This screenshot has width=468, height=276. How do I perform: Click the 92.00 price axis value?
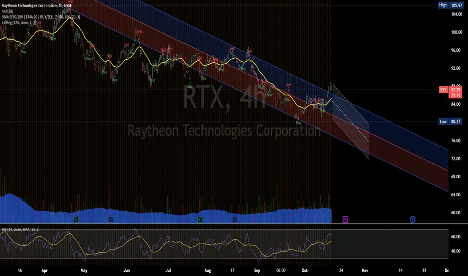point(456,68)
